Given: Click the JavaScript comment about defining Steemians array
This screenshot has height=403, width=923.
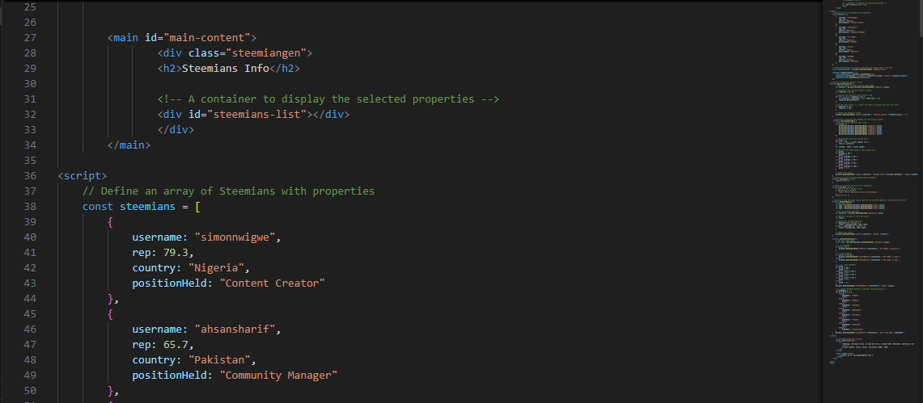Looking at the screenshot, I should coord(228,191).
